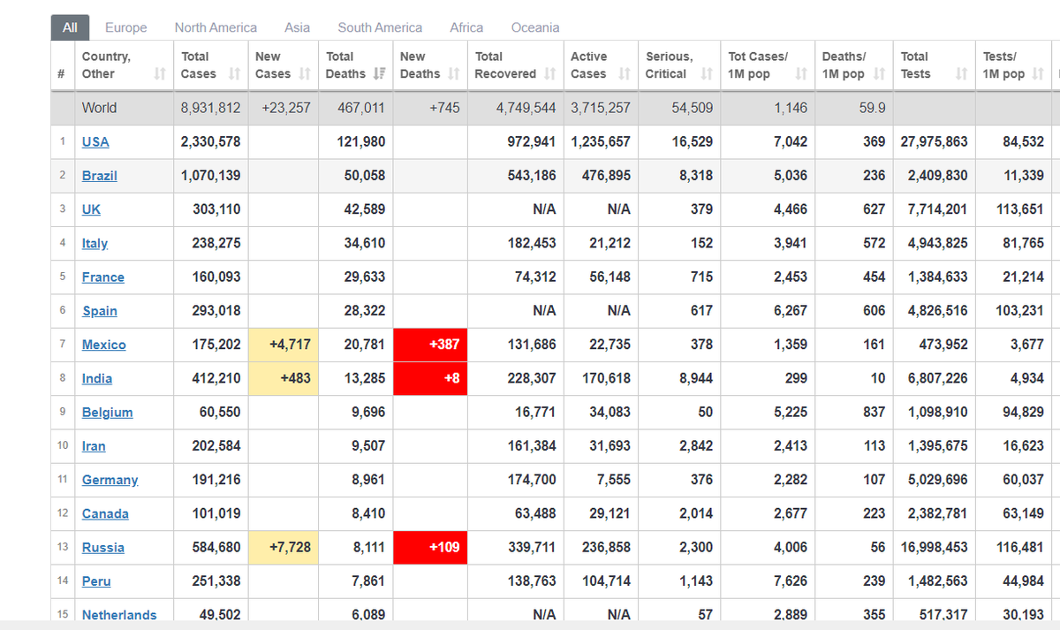Sort by Country, Other column arrows
Screen dimensions: 1060x630
(160, 74)
